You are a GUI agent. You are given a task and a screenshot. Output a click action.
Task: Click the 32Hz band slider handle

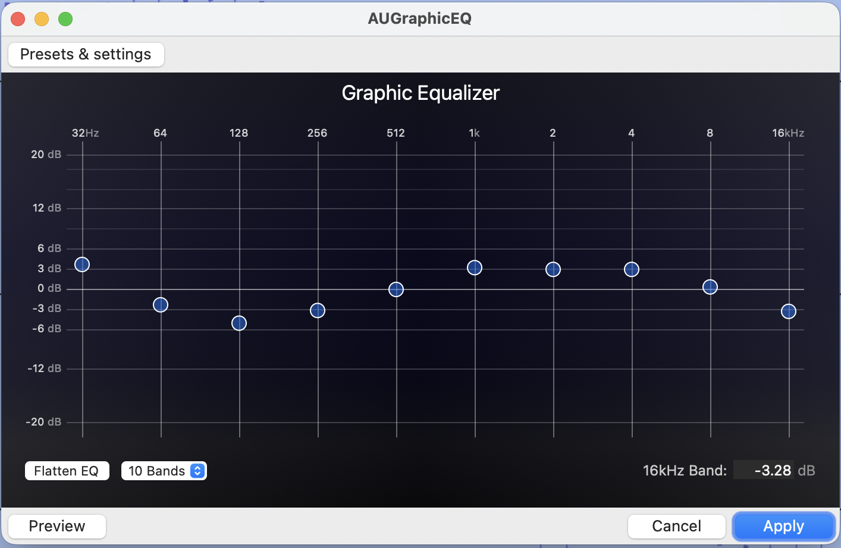coord(82,264)
